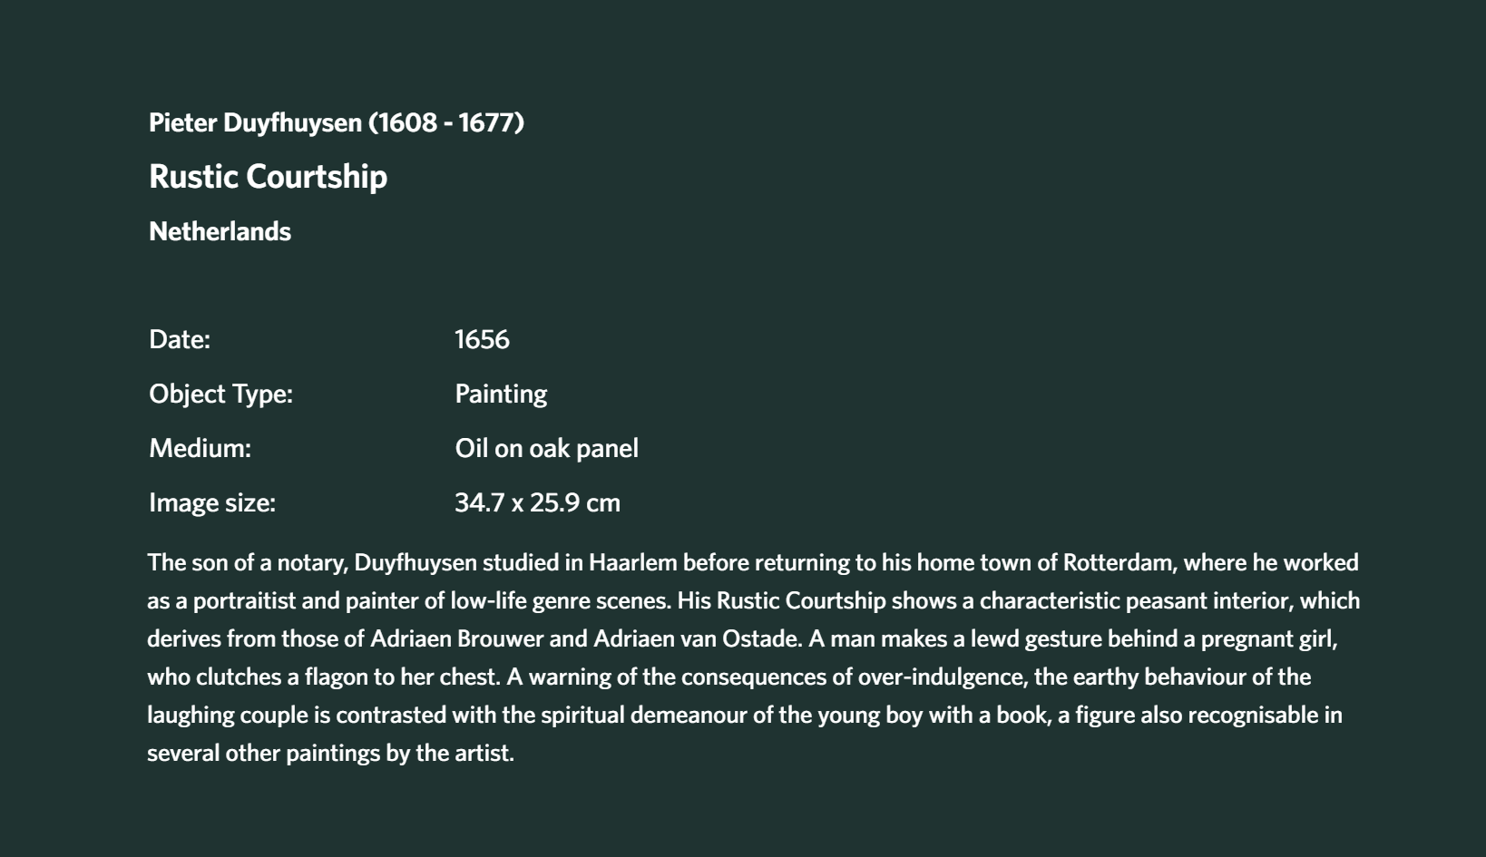
Task: Click the Image size label
Action: click(212, 502)
